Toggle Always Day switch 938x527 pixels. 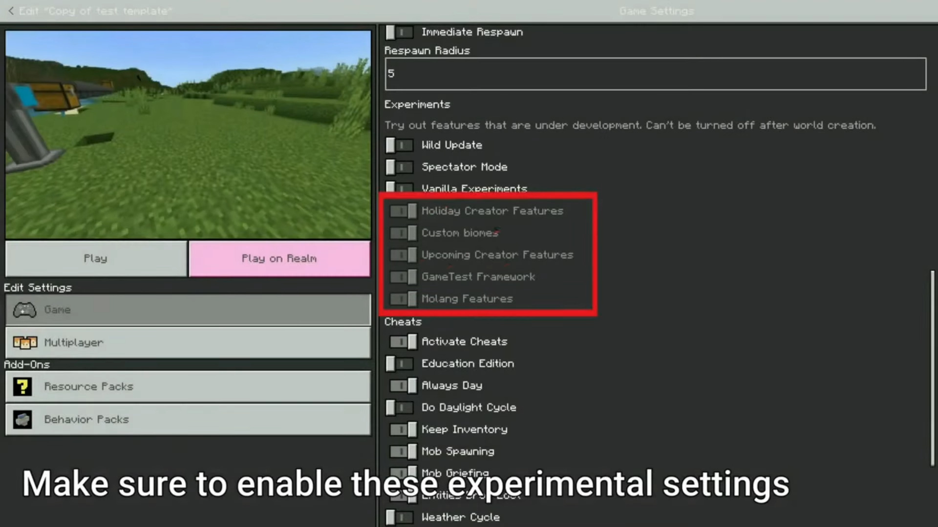[x=404, y=385]
